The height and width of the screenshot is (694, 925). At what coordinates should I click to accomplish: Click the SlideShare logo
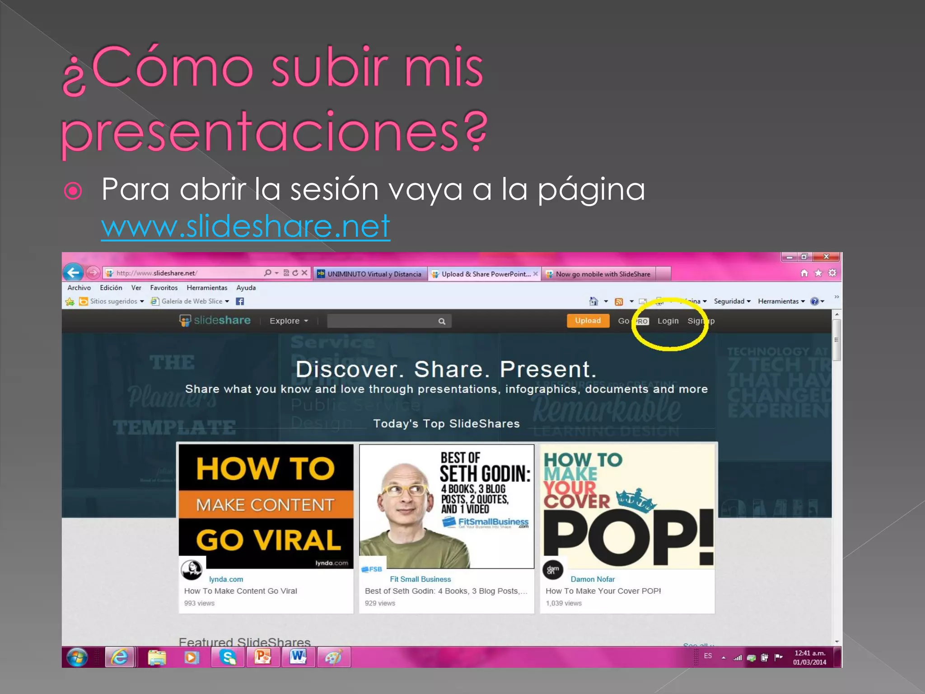coord(215,320)
